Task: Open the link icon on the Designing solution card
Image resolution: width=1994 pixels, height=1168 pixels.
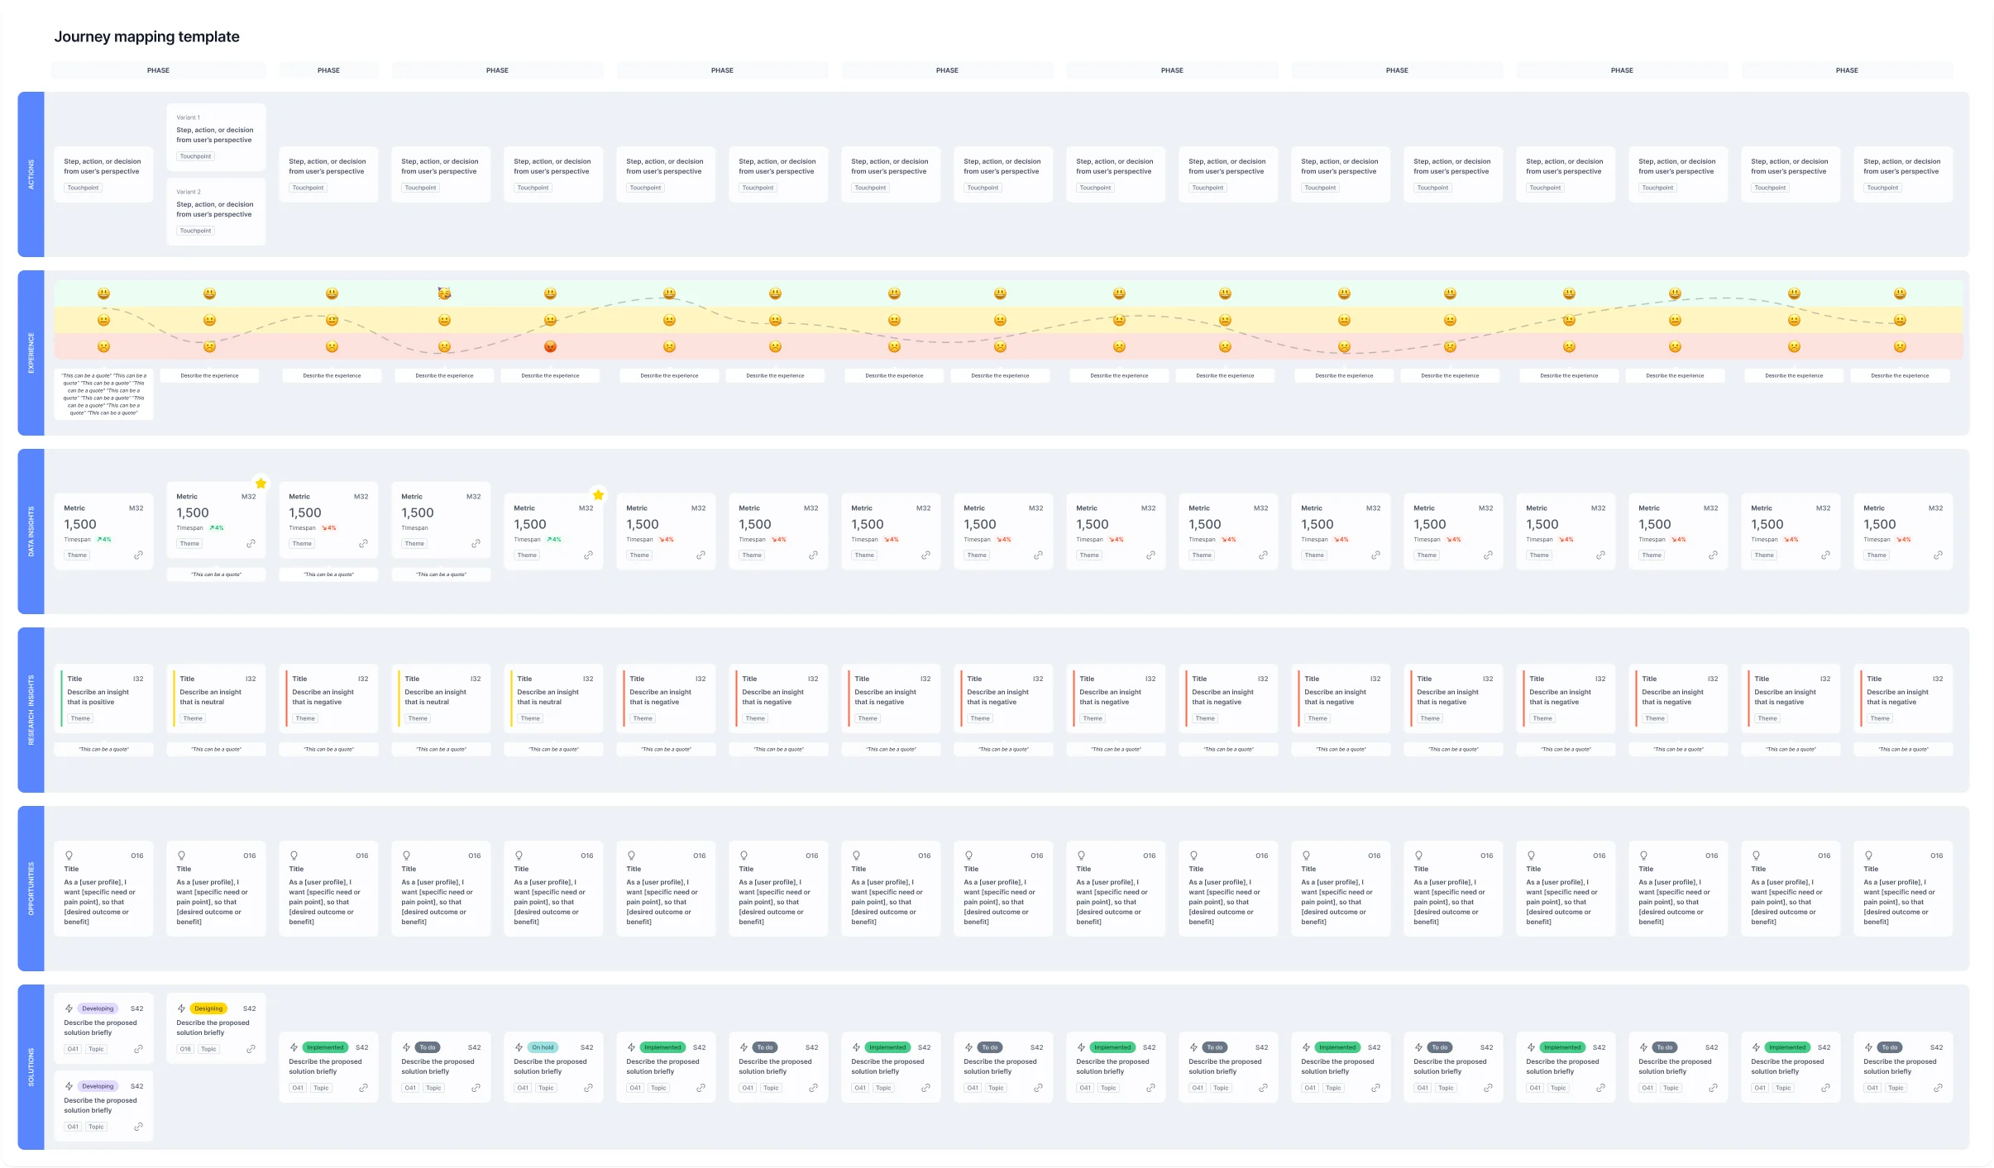Action: [251, 1049]
